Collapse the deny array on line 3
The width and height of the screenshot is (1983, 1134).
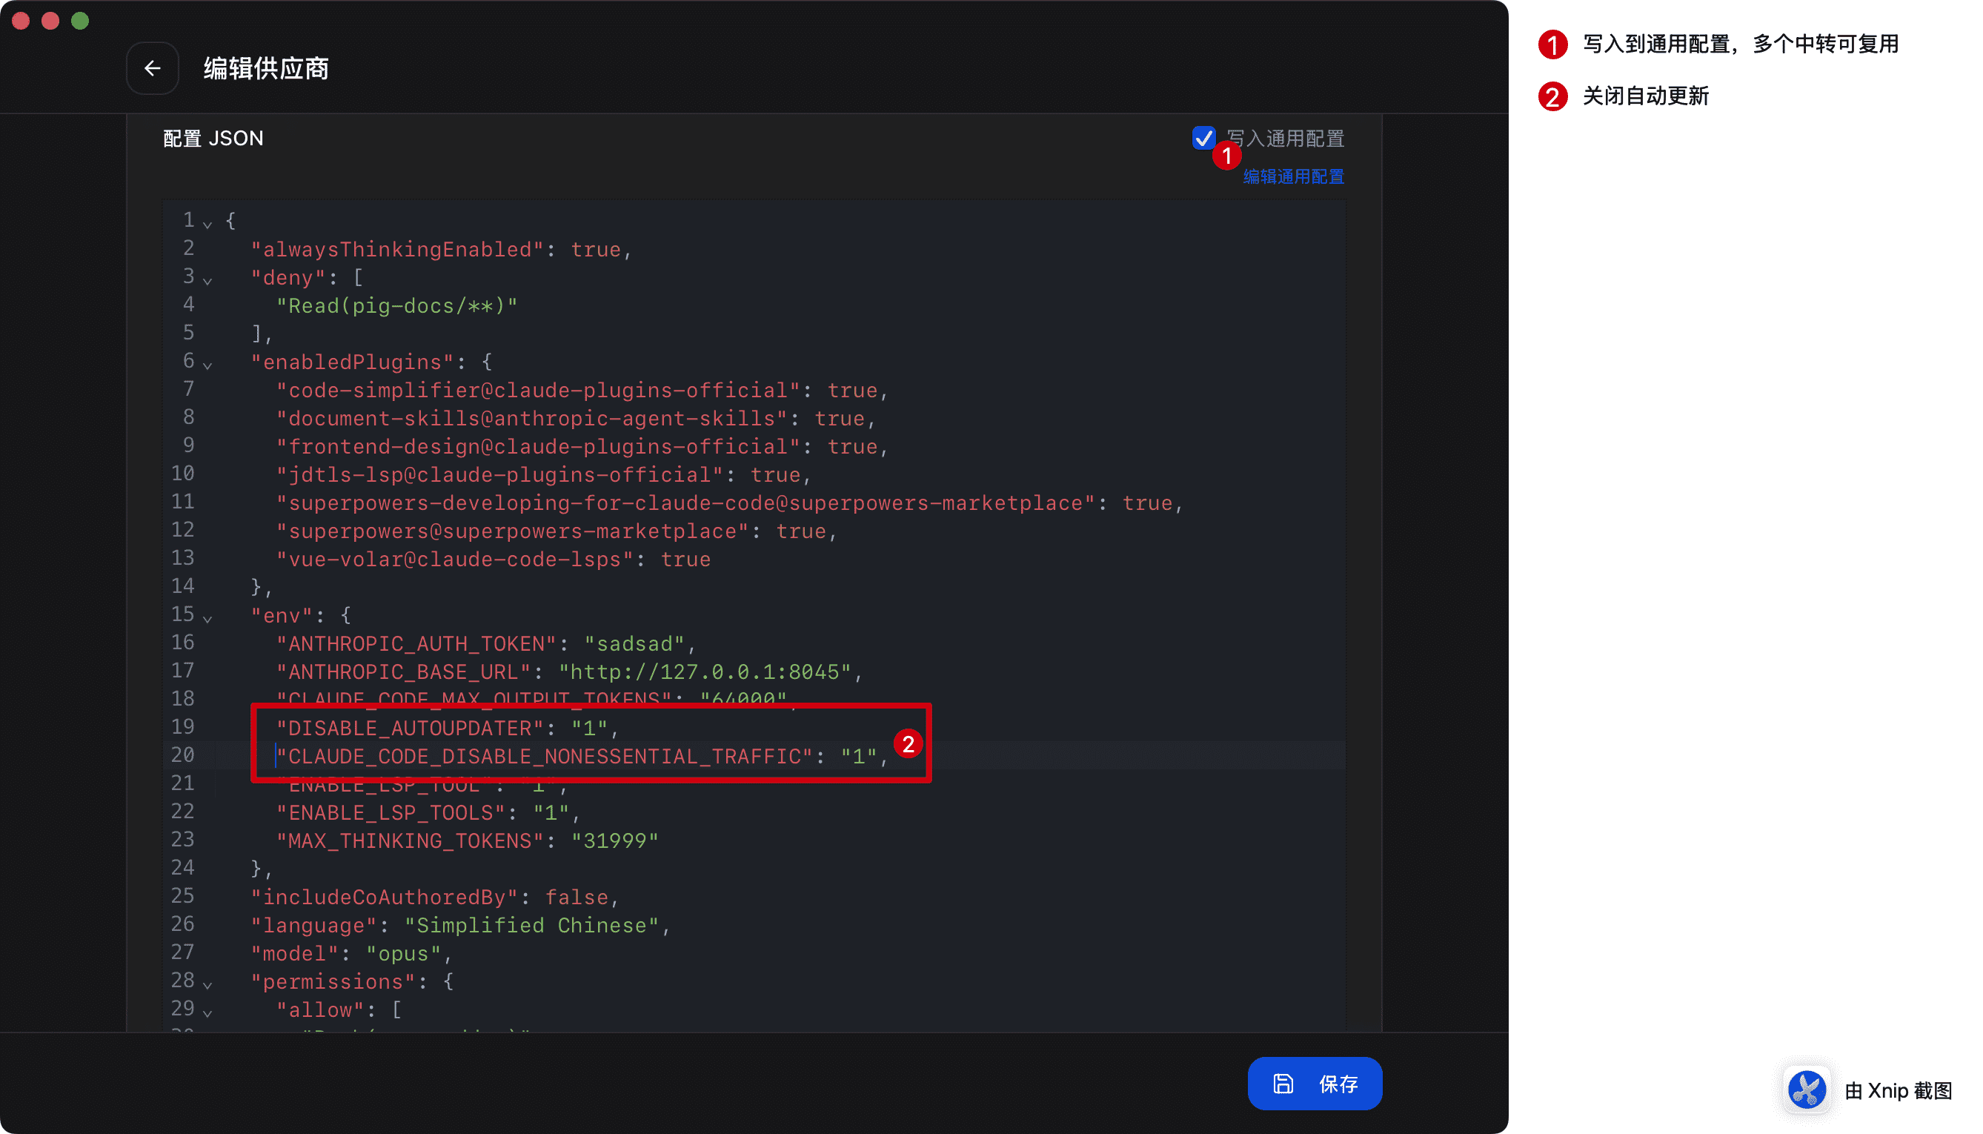pos(207,280)
